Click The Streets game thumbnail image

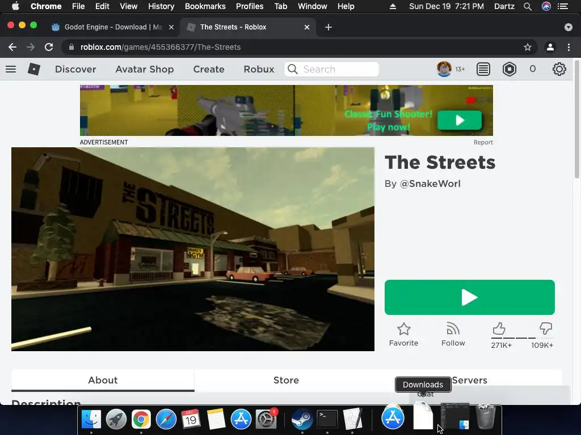click(193, 249)
